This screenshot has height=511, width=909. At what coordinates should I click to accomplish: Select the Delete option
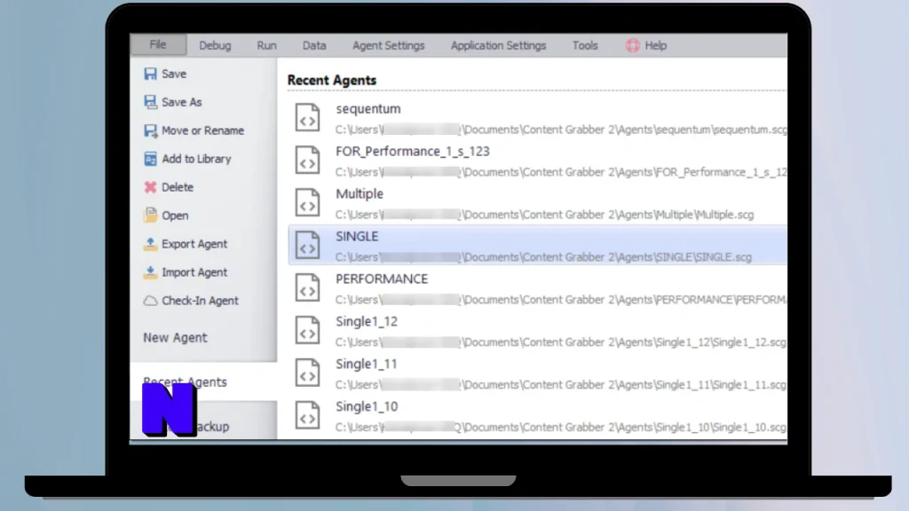coord(178,187)
